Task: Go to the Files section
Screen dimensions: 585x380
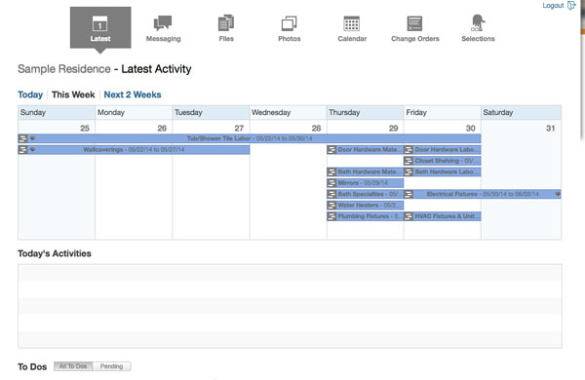Action: tap(226, 28)
